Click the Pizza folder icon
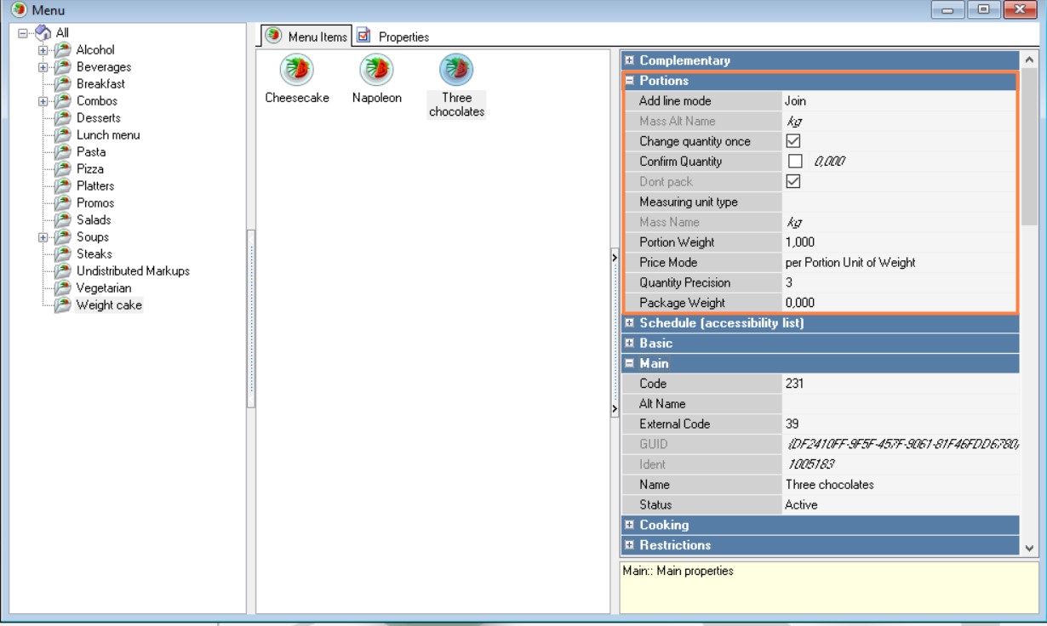Screen dimensions: 1047x626 (62, 169)
